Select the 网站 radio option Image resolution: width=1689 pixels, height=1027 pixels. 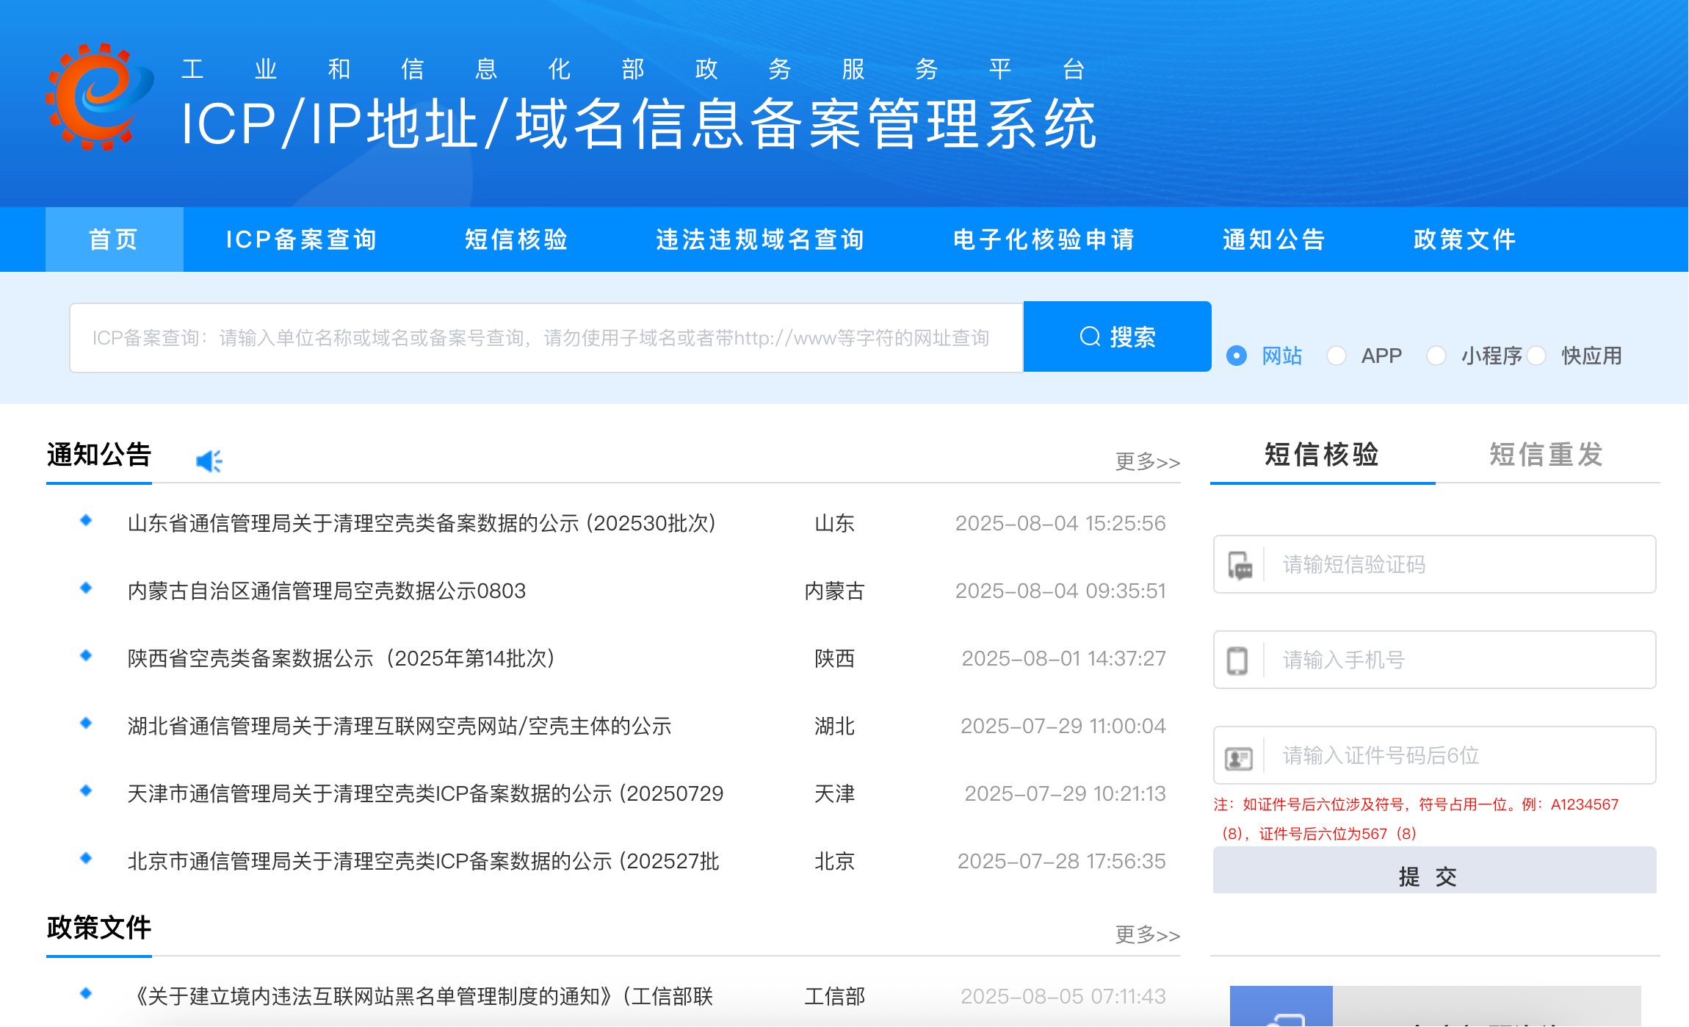click(1237, 356)
